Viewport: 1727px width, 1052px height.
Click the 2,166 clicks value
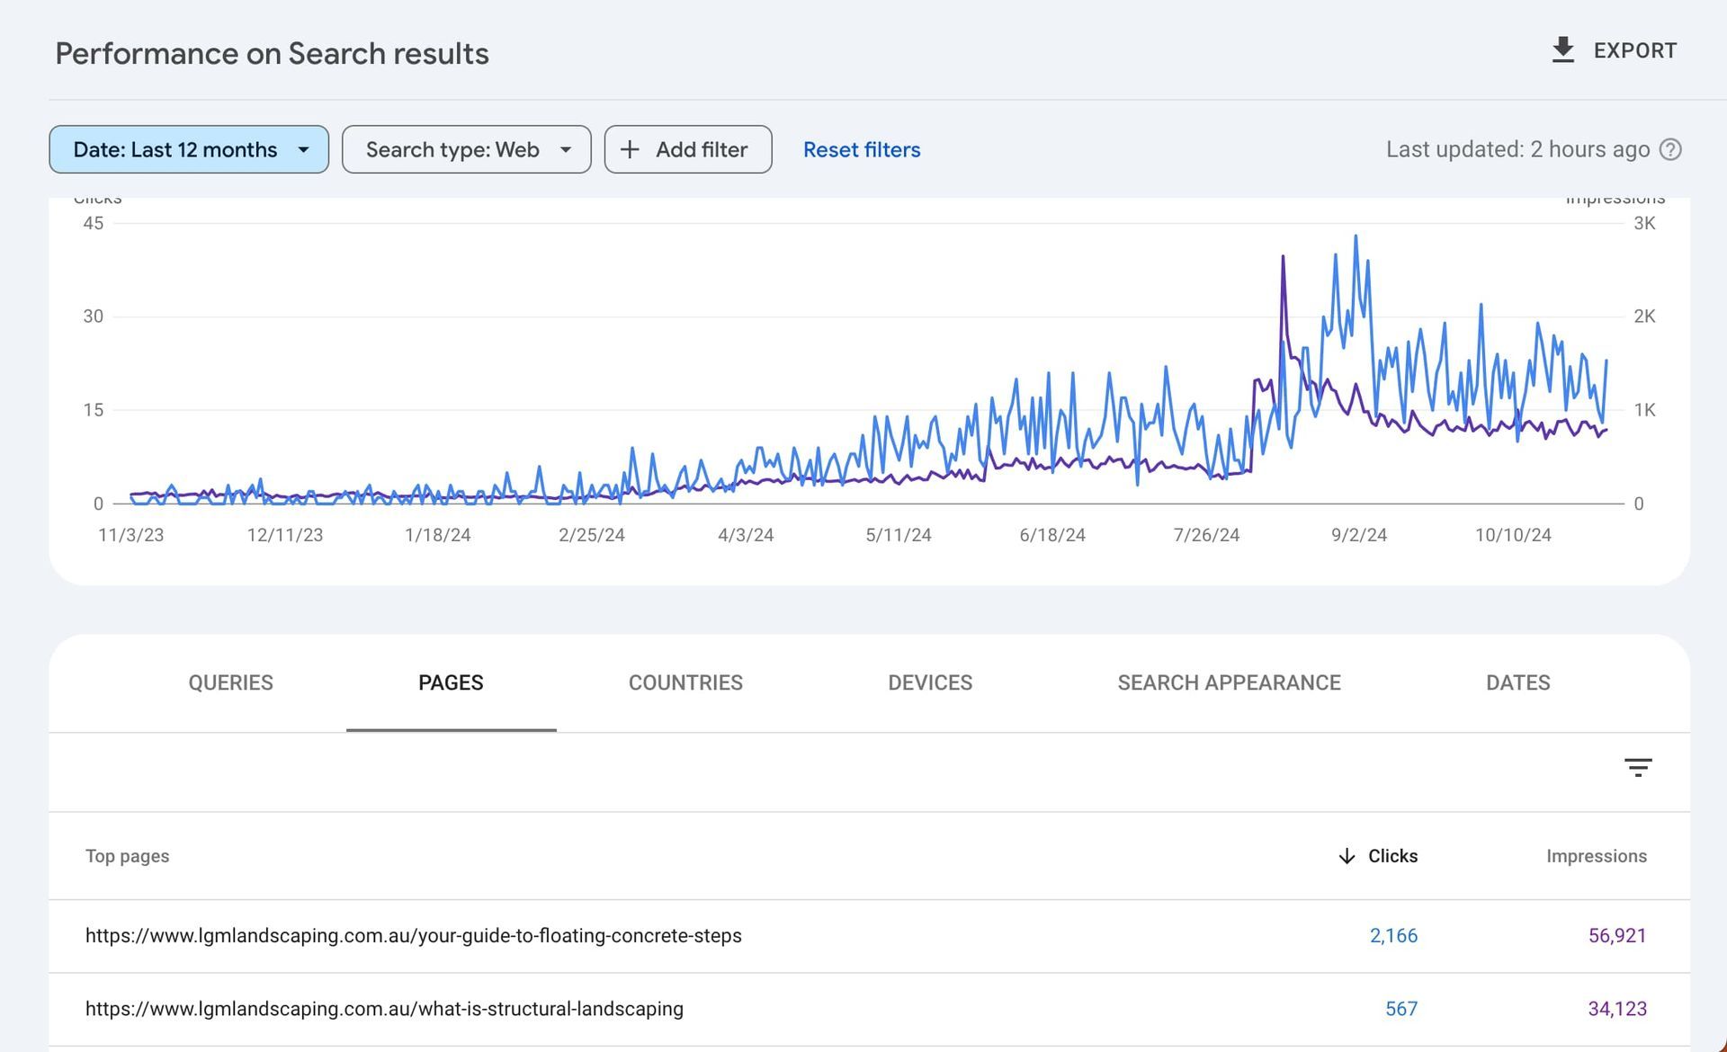[1393, 935]
